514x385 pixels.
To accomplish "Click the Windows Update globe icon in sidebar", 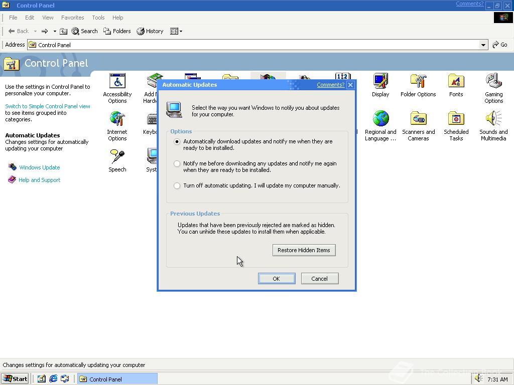I will click(x=13, y=167).
